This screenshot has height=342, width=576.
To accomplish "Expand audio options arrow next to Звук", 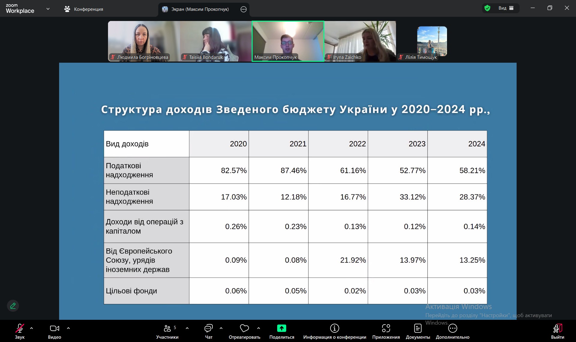I will (x=31, y=328).
